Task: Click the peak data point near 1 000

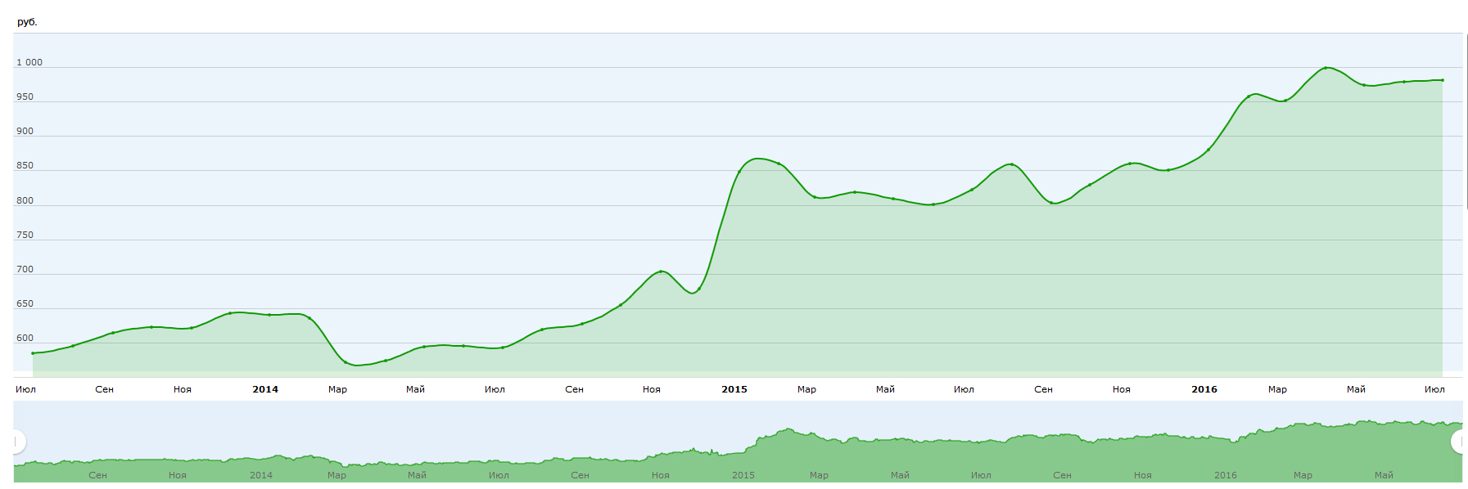Action: tap(1325, 68)
